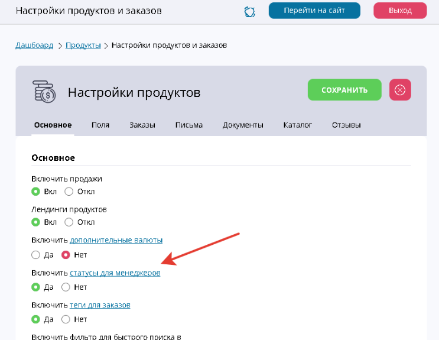Click the headset support icon in header
The width and height of the screenshot is (439, 340).
250,11
